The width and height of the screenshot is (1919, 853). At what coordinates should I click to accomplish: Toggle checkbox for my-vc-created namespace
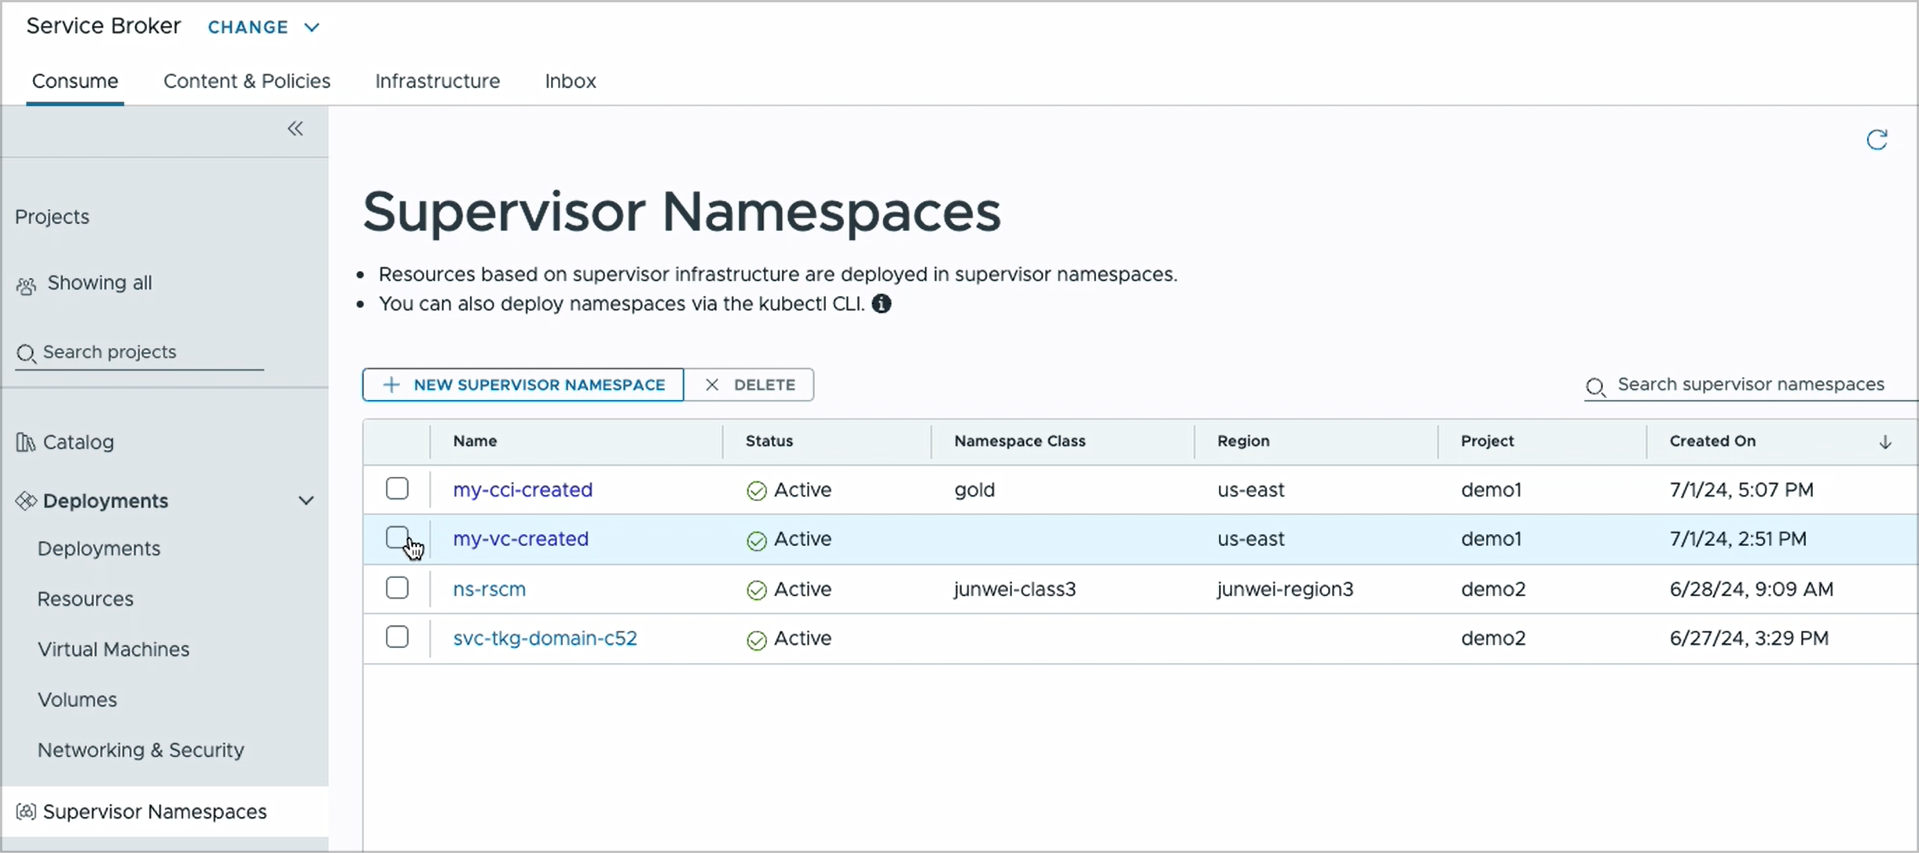[x=397, y=539]
